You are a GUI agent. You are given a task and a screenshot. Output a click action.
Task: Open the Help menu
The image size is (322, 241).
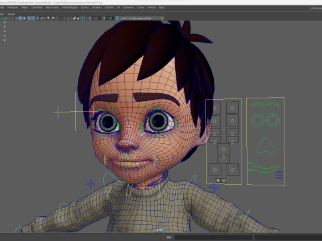click(x=162, y=7)
